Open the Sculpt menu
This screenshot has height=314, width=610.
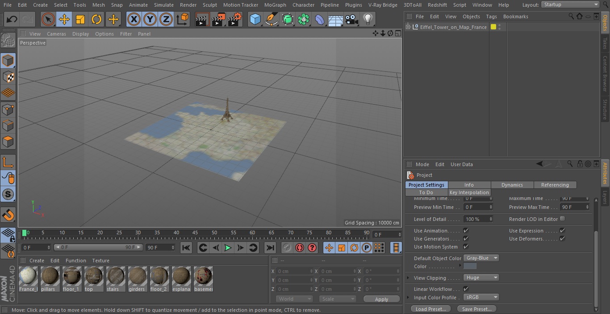click(x=209, y=5)
